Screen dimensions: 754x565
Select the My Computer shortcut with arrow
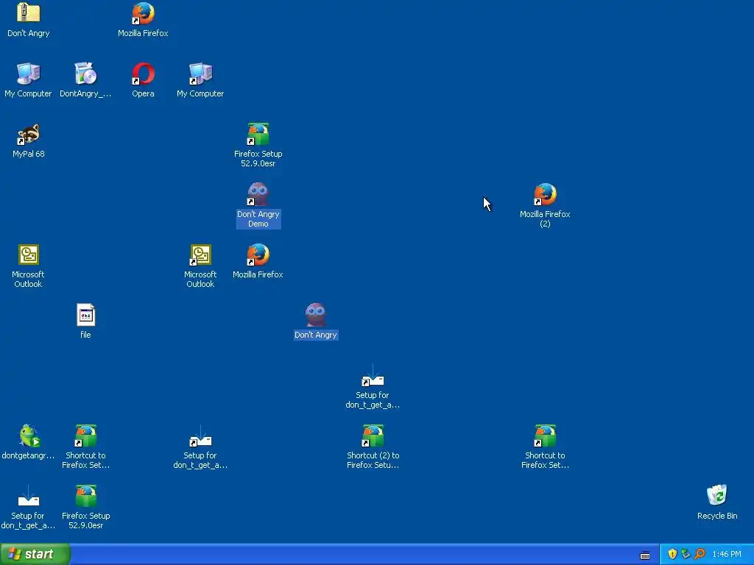coord(200,74)
